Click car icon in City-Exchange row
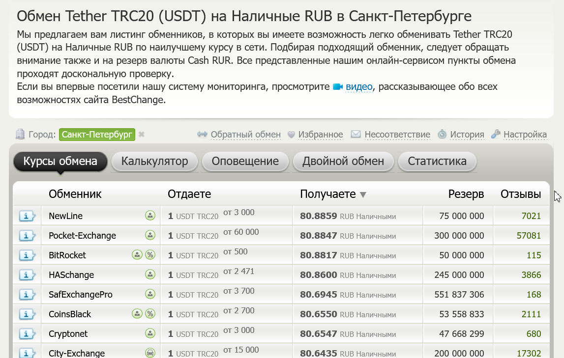Screen dimensions: 564x358 pyautogui.click(x=150, y=353)
